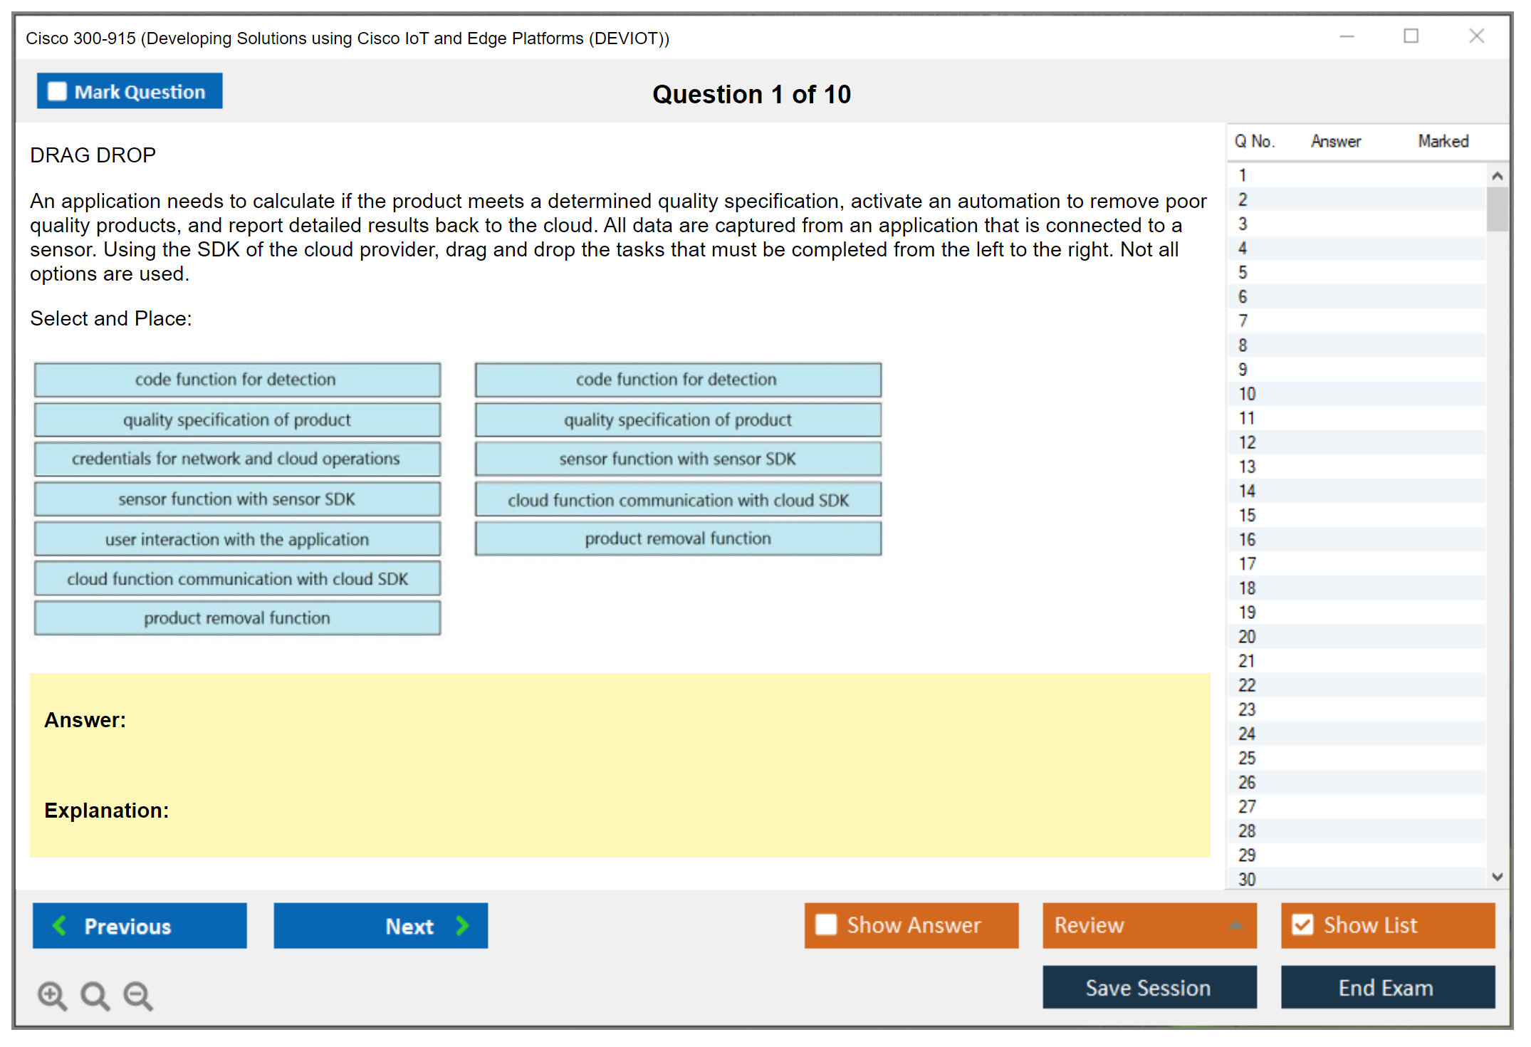Click the zoom in magnifier icon
Image resolution: width=1531 pixels, height=1047 pixels.
click(x=51, y=995)
